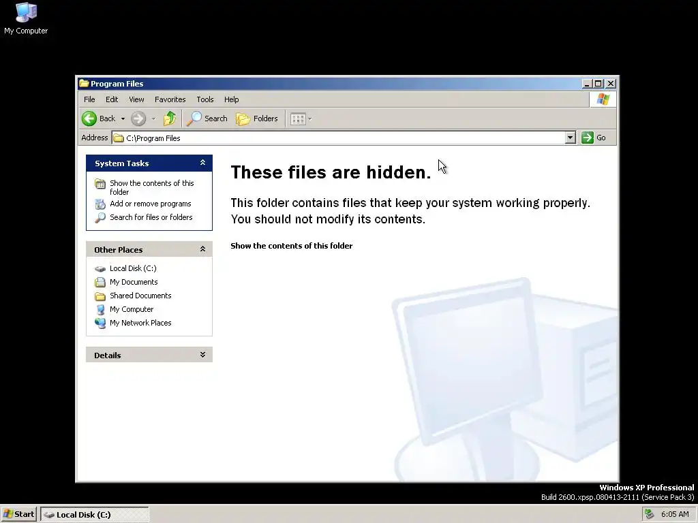Click sidebar 'Show the contents of this folder' link
Screen dimensions: 698x523
pyautogui.click(x=152, y=187)
